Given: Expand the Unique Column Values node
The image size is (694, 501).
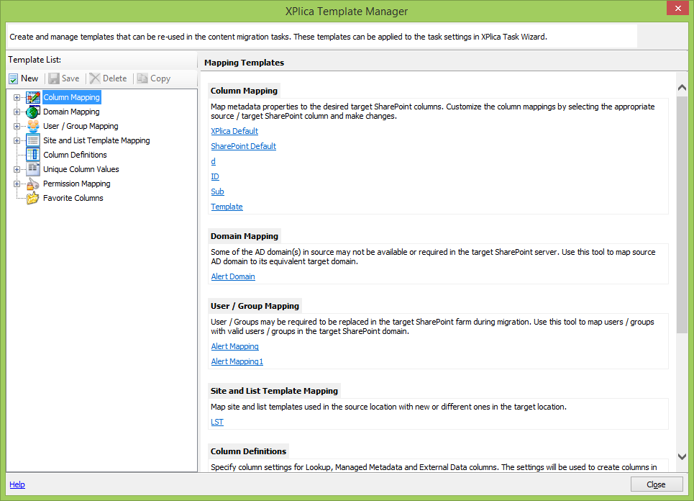Looking at the screenshot, I should [x=17, y=169].
